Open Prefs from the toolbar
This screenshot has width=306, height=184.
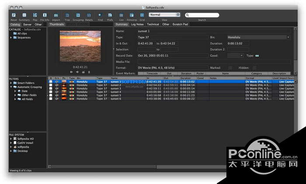[x=110, y=15]
